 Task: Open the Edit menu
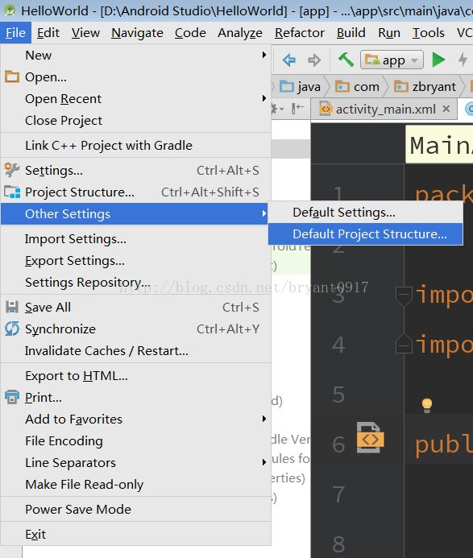tap(48, 33)
